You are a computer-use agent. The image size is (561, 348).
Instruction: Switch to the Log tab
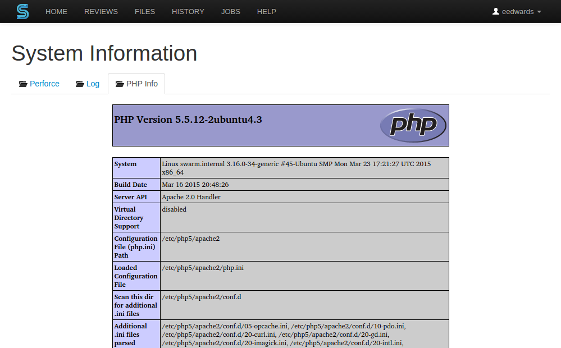point(87,84)
